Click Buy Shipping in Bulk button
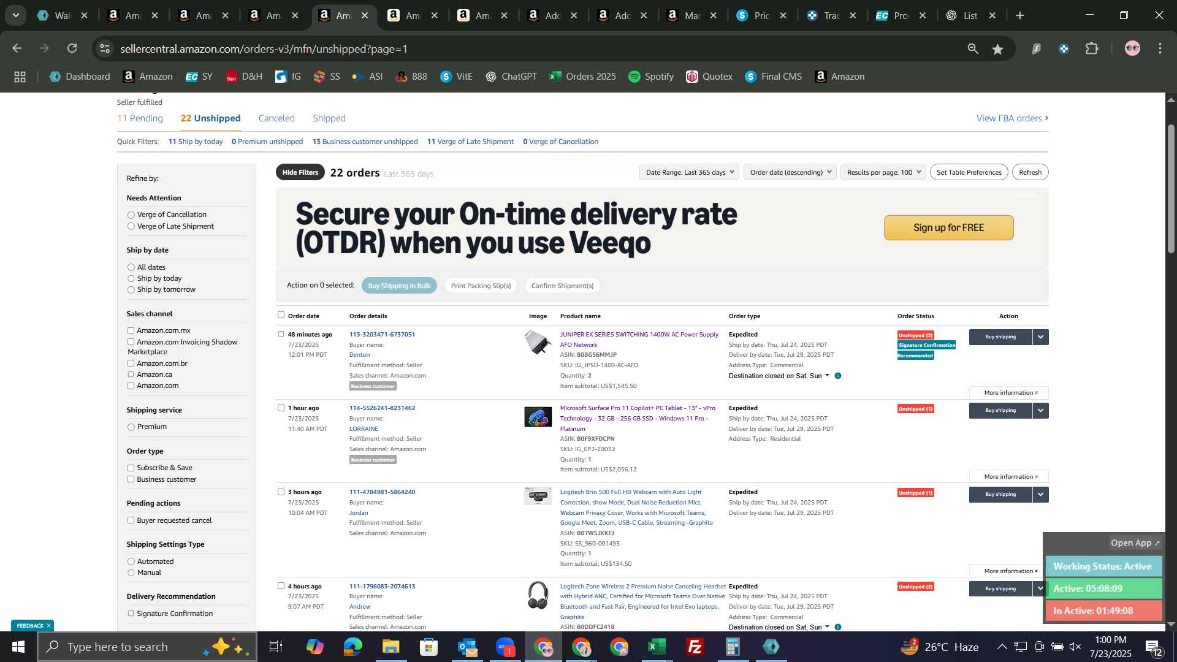The width and height of the screenshot is (1177, 662). tap(399, 286)
